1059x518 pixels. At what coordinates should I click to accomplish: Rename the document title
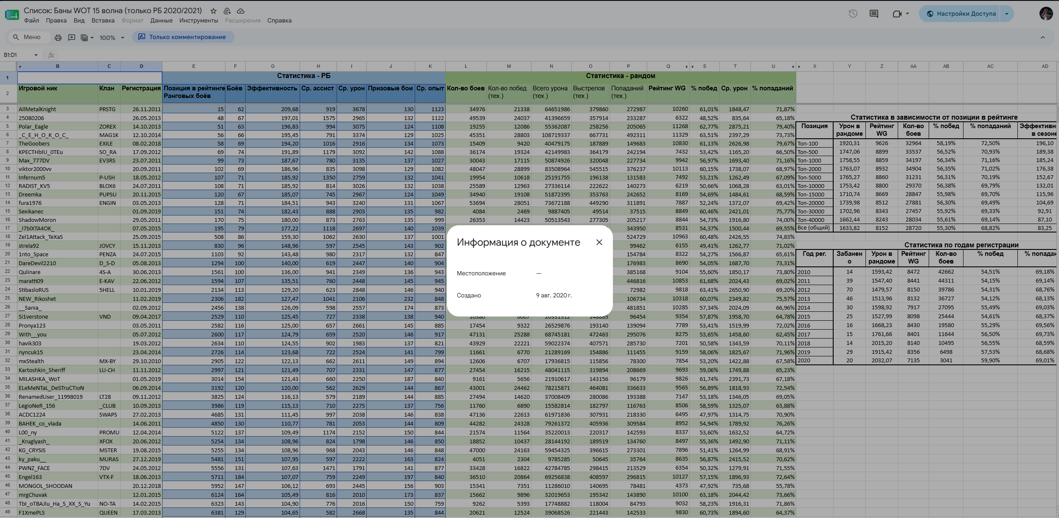[113, 11]
